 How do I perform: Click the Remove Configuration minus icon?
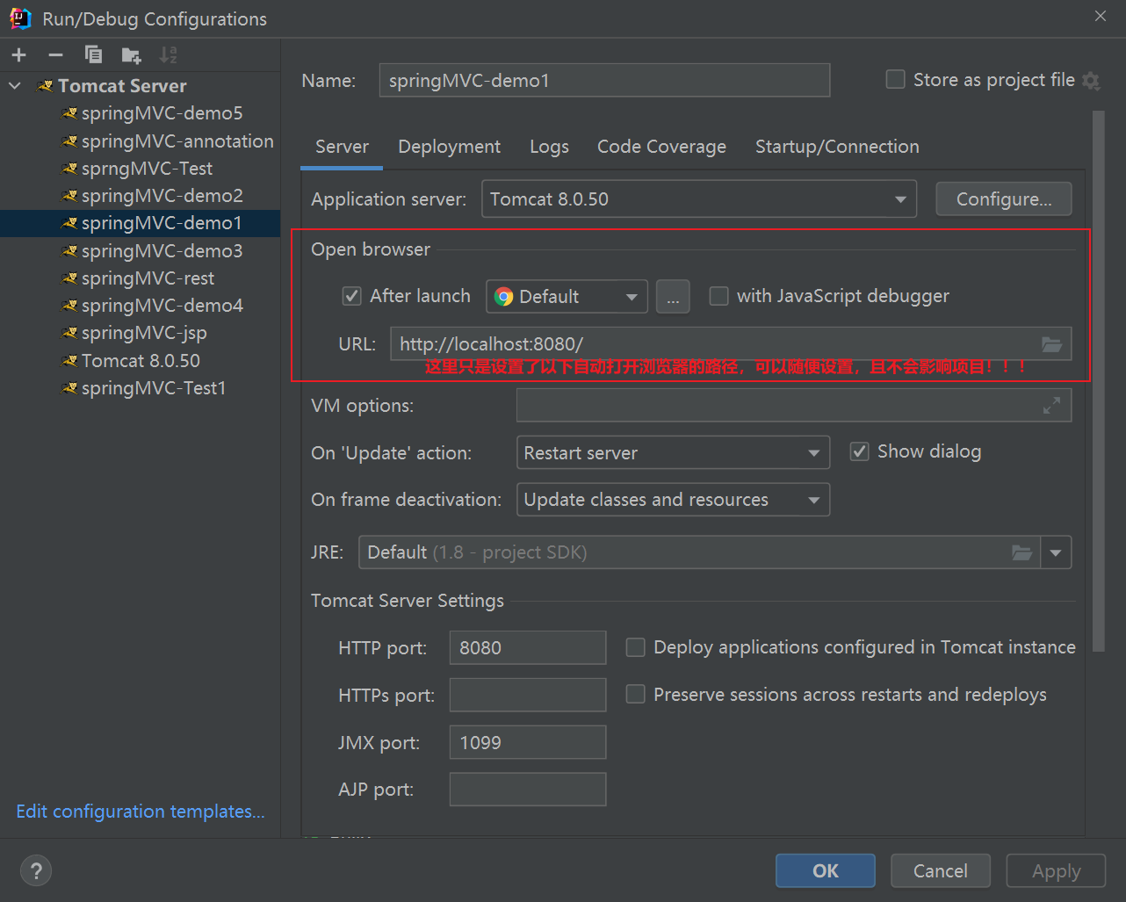coord(55,55)
